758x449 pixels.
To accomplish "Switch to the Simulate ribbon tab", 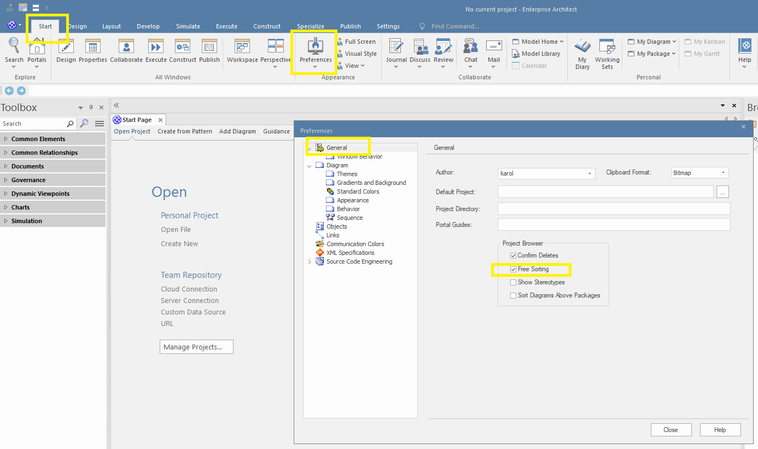I will click(188, 26).
